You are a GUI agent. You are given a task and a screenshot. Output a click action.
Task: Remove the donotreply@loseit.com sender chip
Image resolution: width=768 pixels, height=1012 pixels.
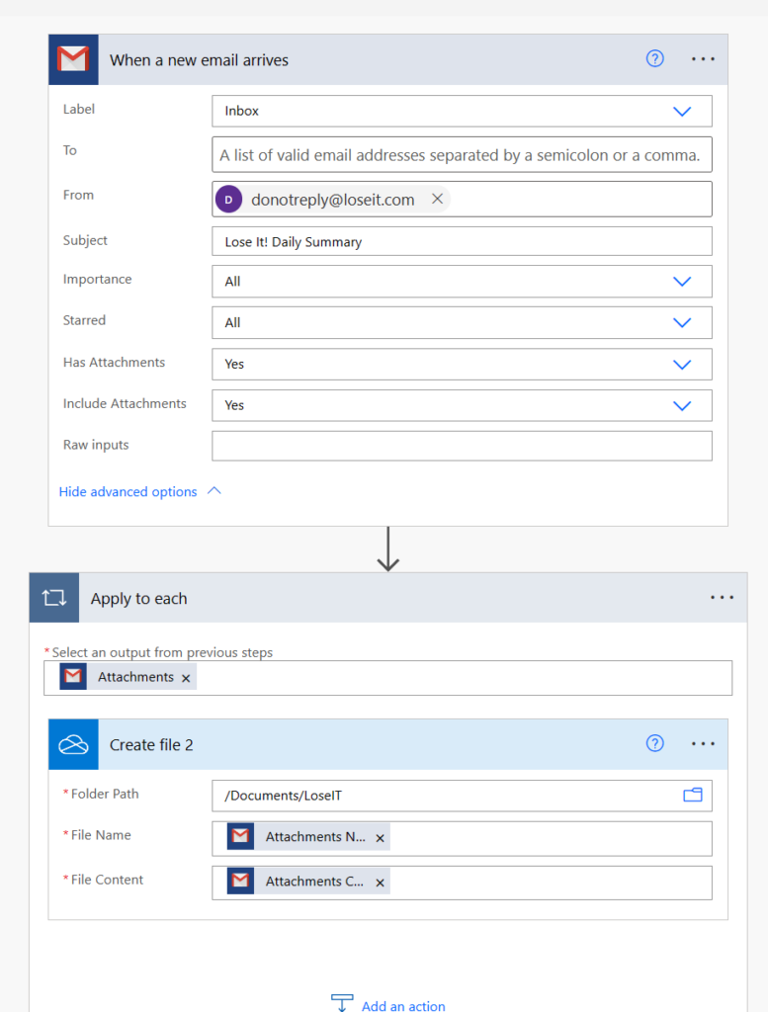pyautogui.click(x=437, y=200)
